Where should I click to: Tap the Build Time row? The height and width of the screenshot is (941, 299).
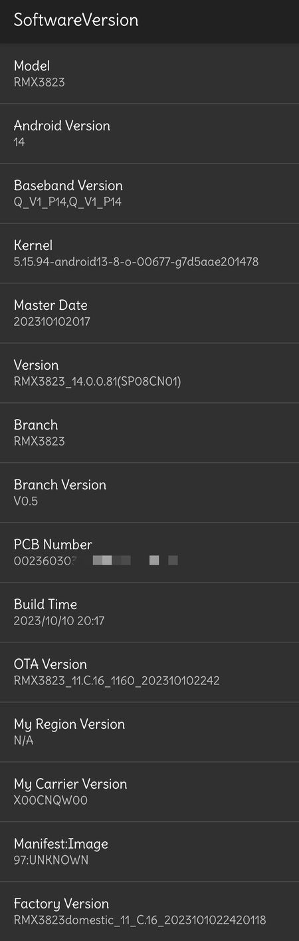[149, 612]
